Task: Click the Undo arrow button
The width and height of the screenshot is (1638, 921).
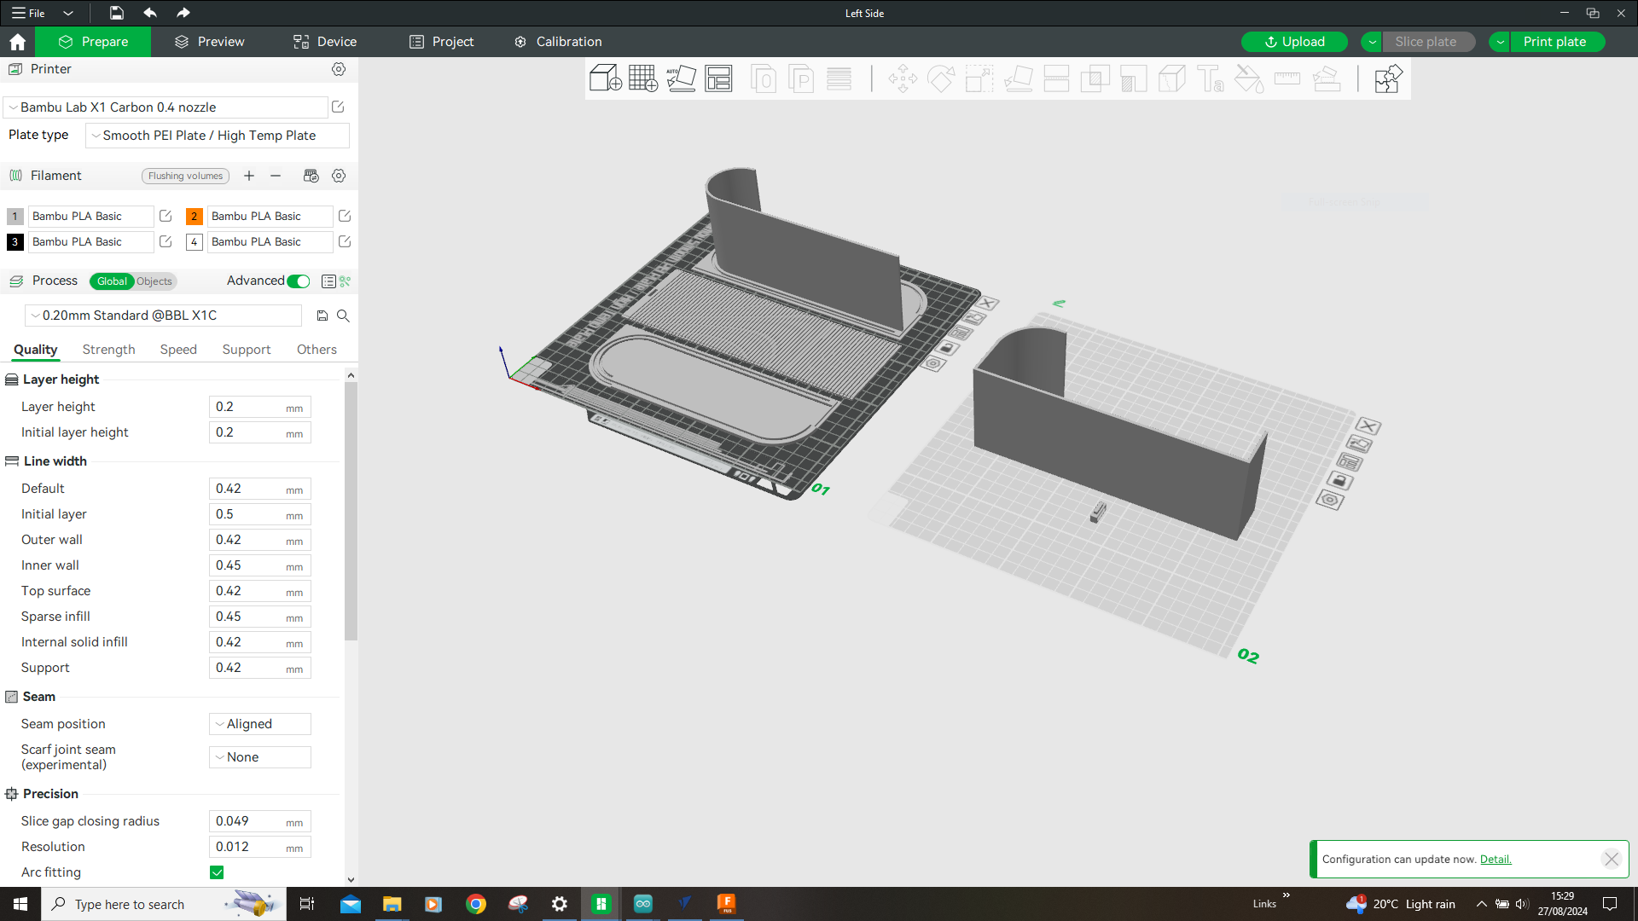Action: tap(150, 13)
